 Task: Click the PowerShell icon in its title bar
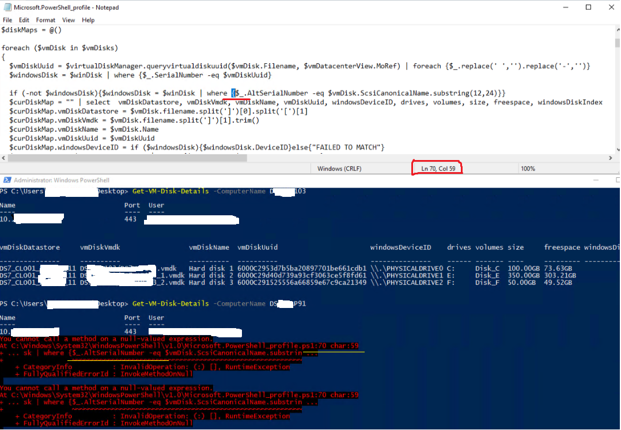[x=7, y=180]
